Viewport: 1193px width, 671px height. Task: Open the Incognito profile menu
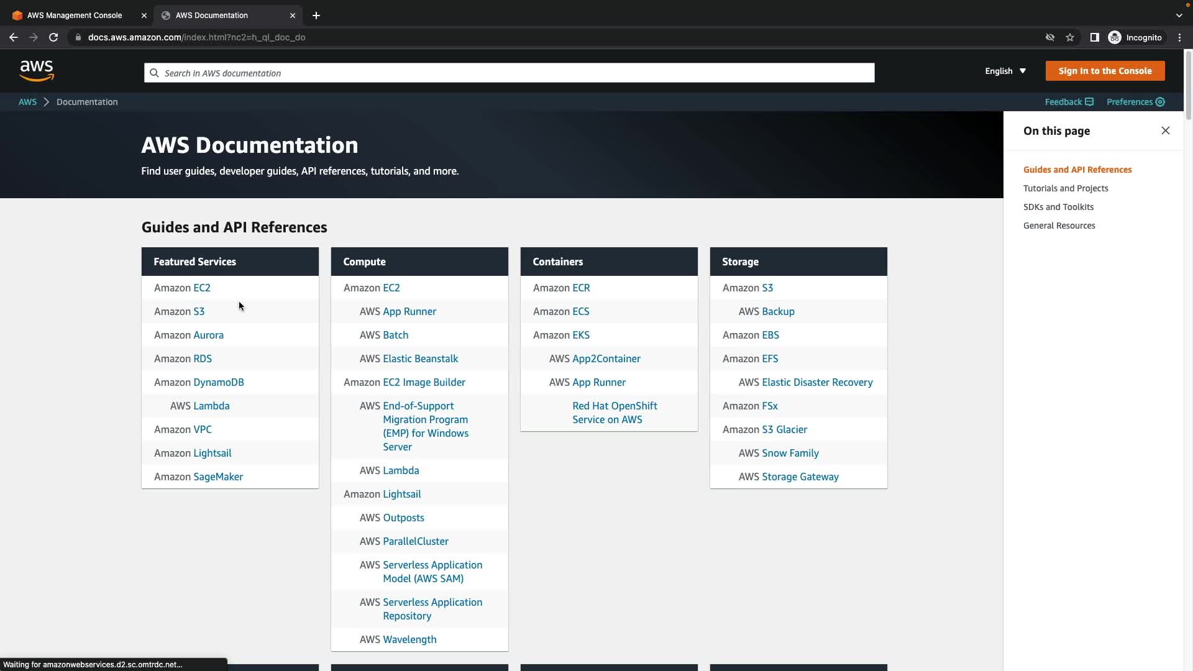coord(1135,37)
